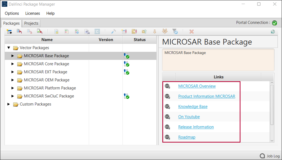Select the MICROSAR Core Package row text
The image size is (282, 160).
pos(46,64)
